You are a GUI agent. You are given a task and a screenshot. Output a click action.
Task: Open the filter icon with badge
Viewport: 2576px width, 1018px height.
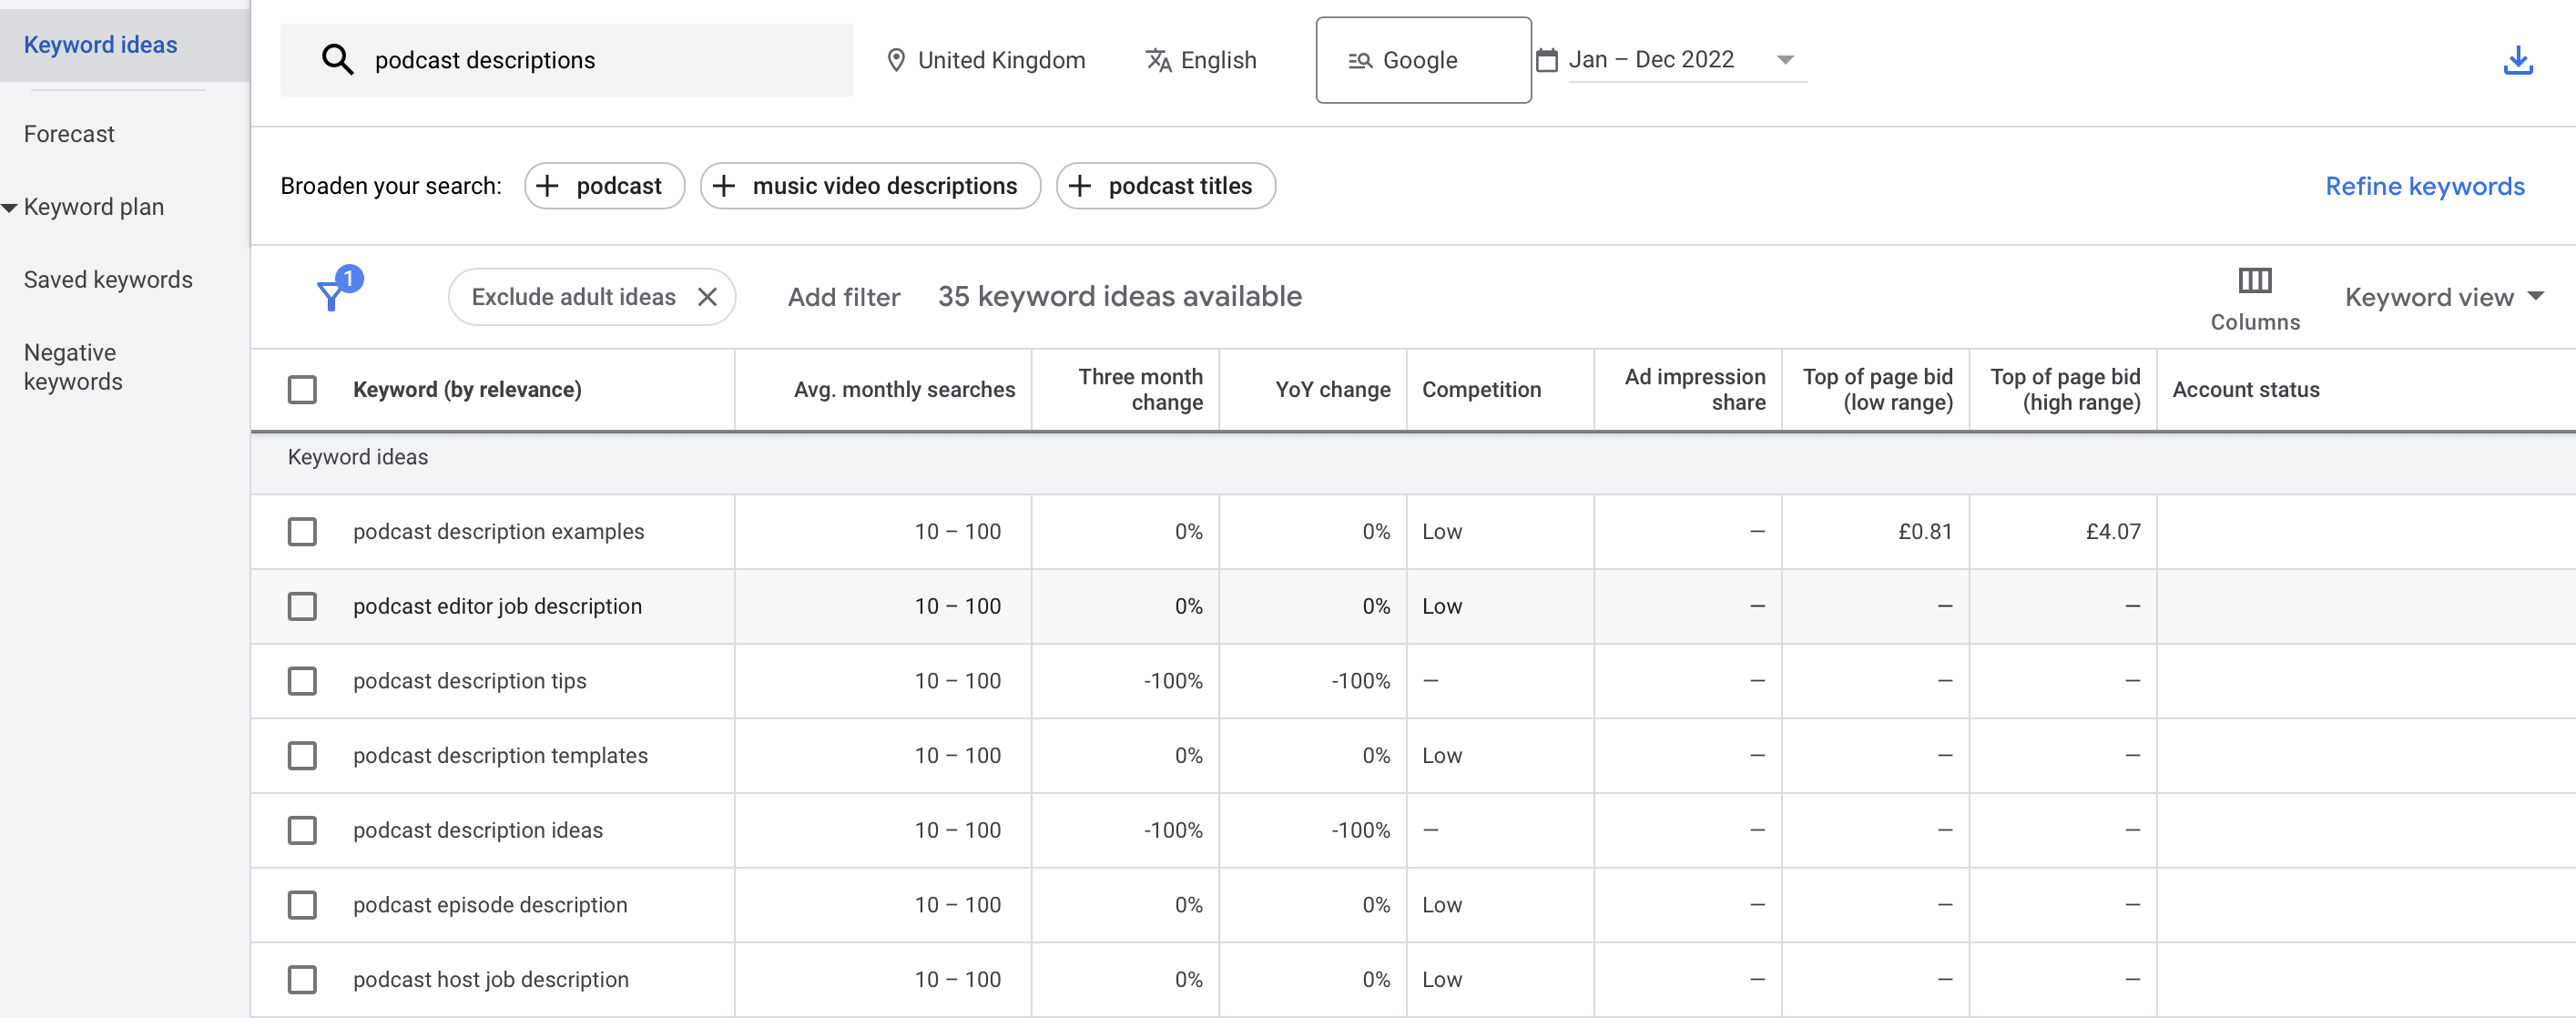tap(332, 296)
